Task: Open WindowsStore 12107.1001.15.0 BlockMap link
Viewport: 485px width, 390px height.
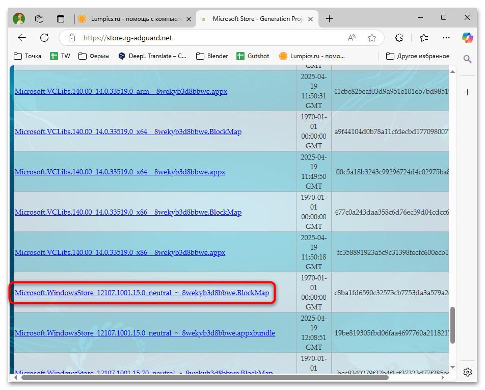Action: [142, 293]
